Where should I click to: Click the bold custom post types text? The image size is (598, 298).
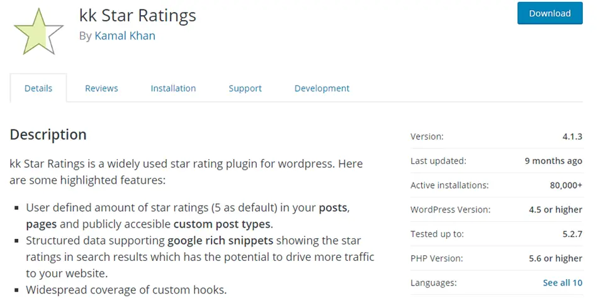coord(222,224)
